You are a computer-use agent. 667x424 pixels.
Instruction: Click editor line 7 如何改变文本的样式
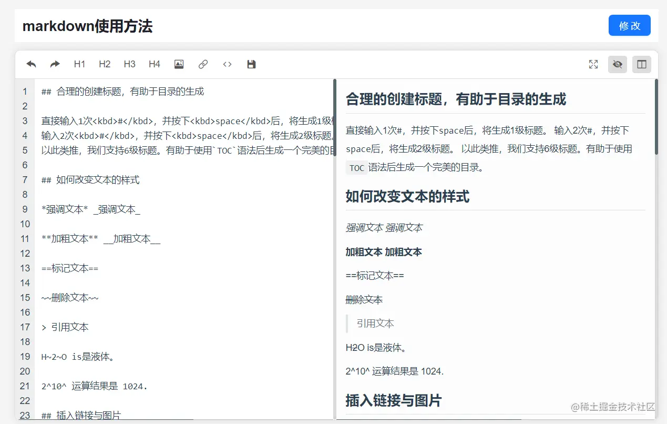(90, 180)
